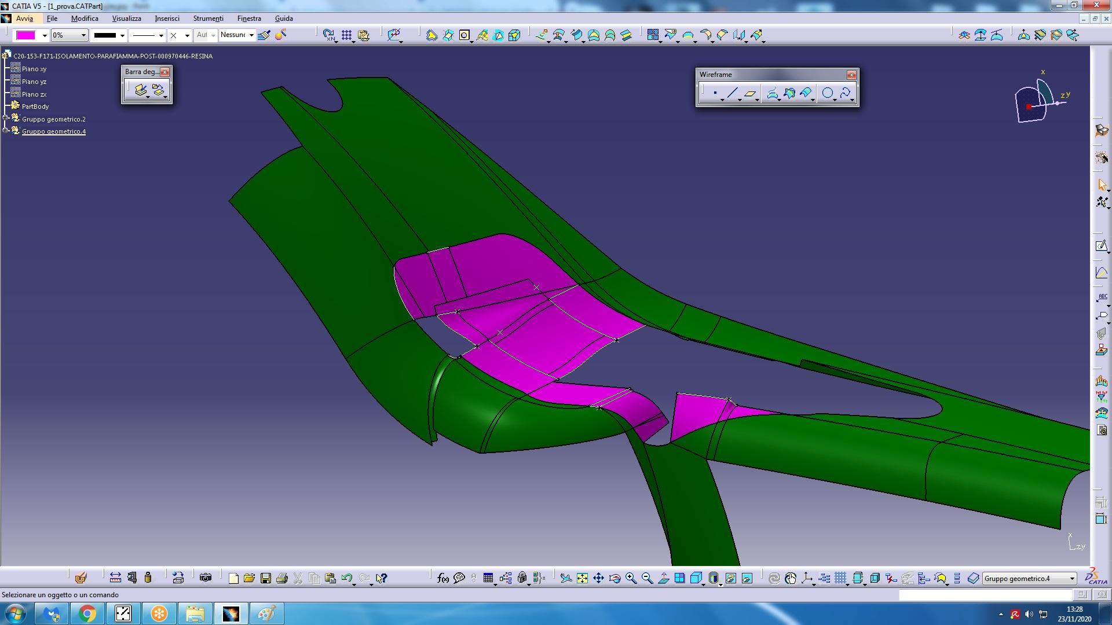Open the Inserisci menu
This screenshot has width=1112, height=625.
(x=167, y=19)
